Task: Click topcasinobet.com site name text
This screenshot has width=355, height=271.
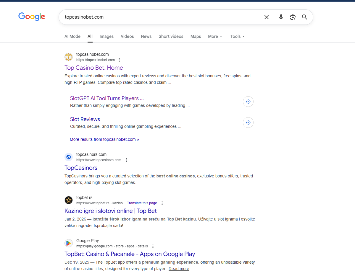Action: 93,54
